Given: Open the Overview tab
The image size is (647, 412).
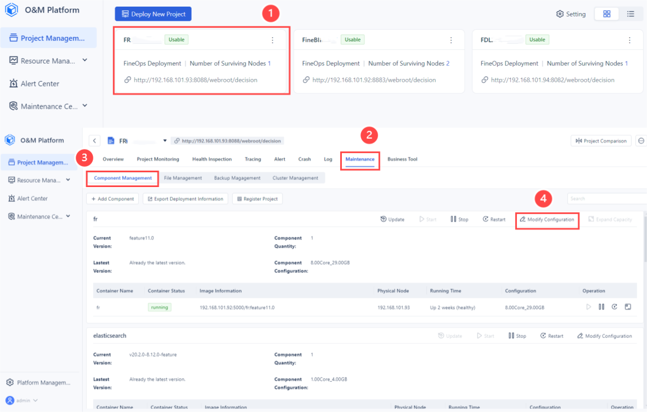Looking at the screenshot, I should 113,159.
